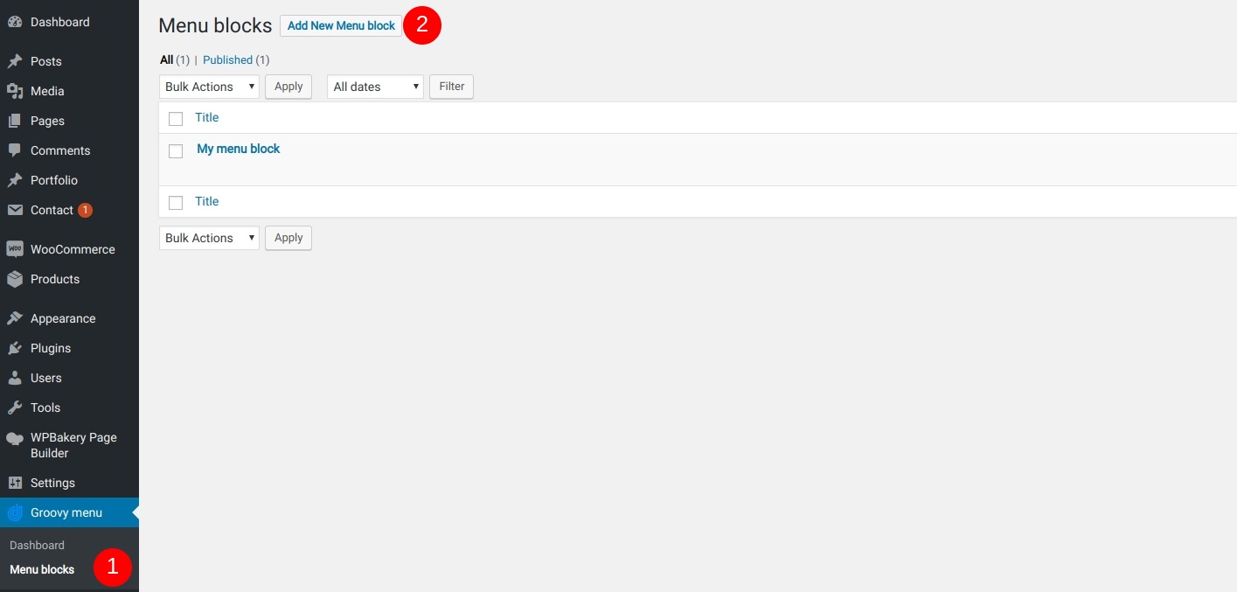Click the WPBakery Page Builder icon
Image resolution: width=1237 pixels, height=592 pixels.
click(x=15, y=438)
